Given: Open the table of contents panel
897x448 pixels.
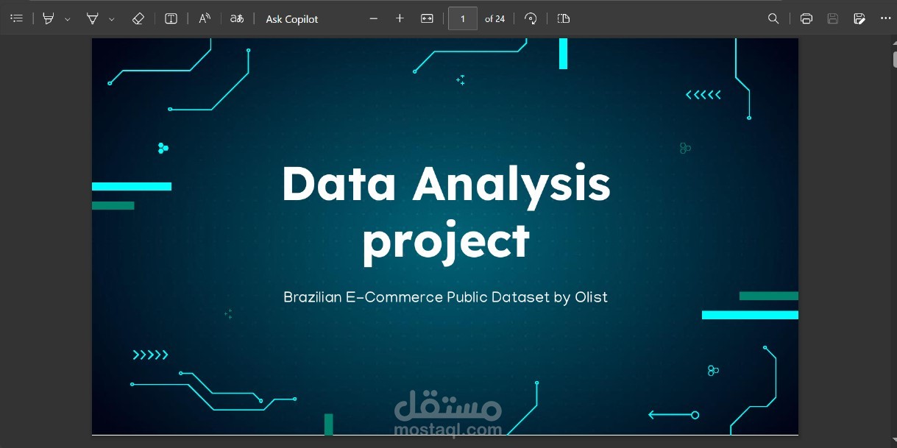Looking at the screenshot, I should click(x=17, y=18).
